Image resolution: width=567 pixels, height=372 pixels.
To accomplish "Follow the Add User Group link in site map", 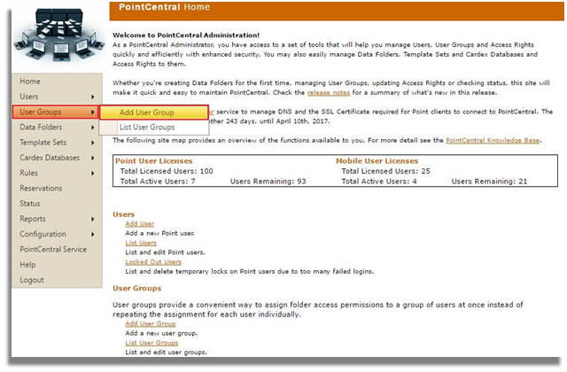I will pos(151,323).
